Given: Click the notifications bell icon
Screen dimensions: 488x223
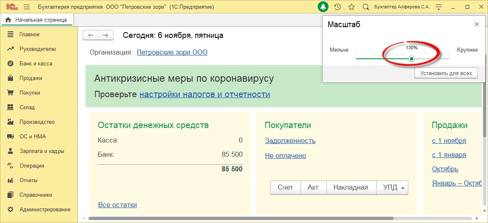Looking at the screenshot, I should [323, 7].
